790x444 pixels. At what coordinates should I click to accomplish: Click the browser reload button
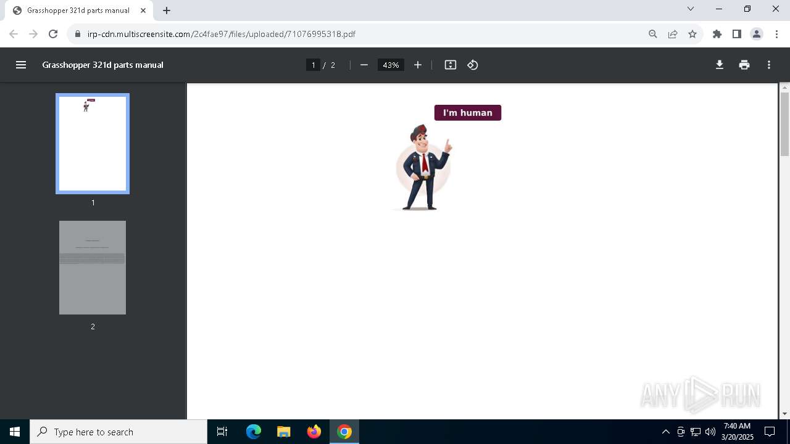click(53, 34)
